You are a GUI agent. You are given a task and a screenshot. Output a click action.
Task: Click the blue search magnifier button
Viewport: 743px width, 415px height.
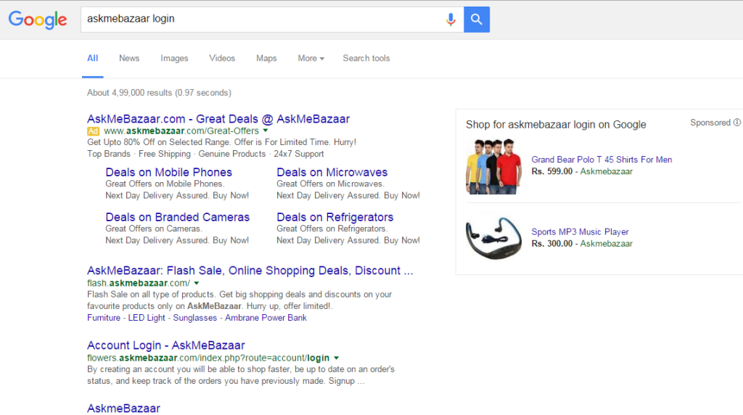476,20
